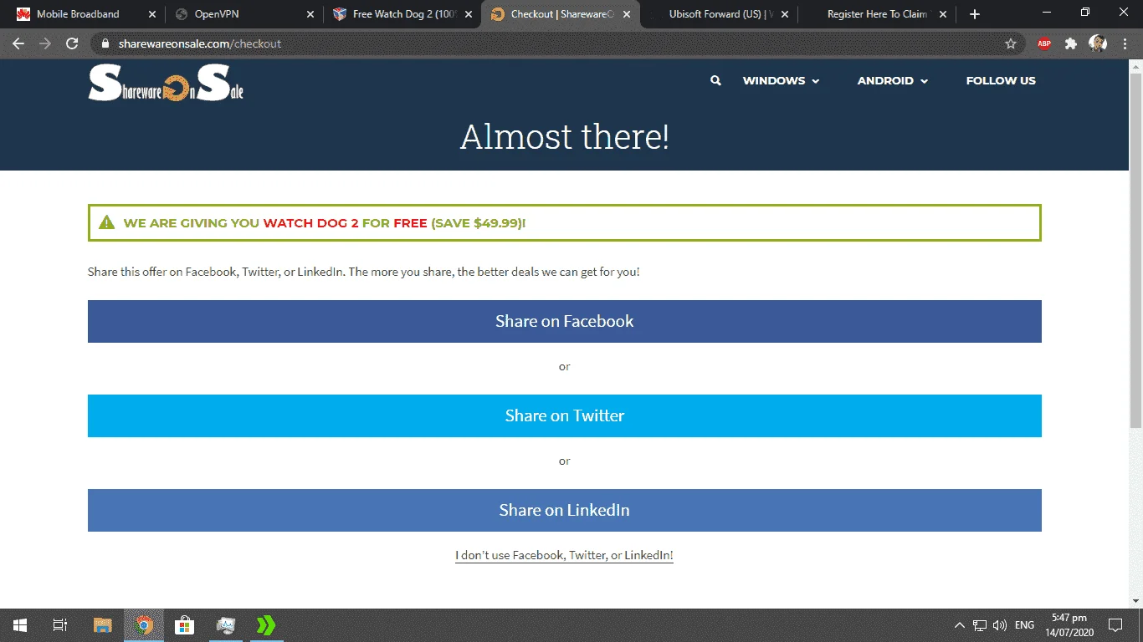Screen dimensions: 1143x642
Task: Click Share on LinkedIn button
Action: [x=565, y=510]
